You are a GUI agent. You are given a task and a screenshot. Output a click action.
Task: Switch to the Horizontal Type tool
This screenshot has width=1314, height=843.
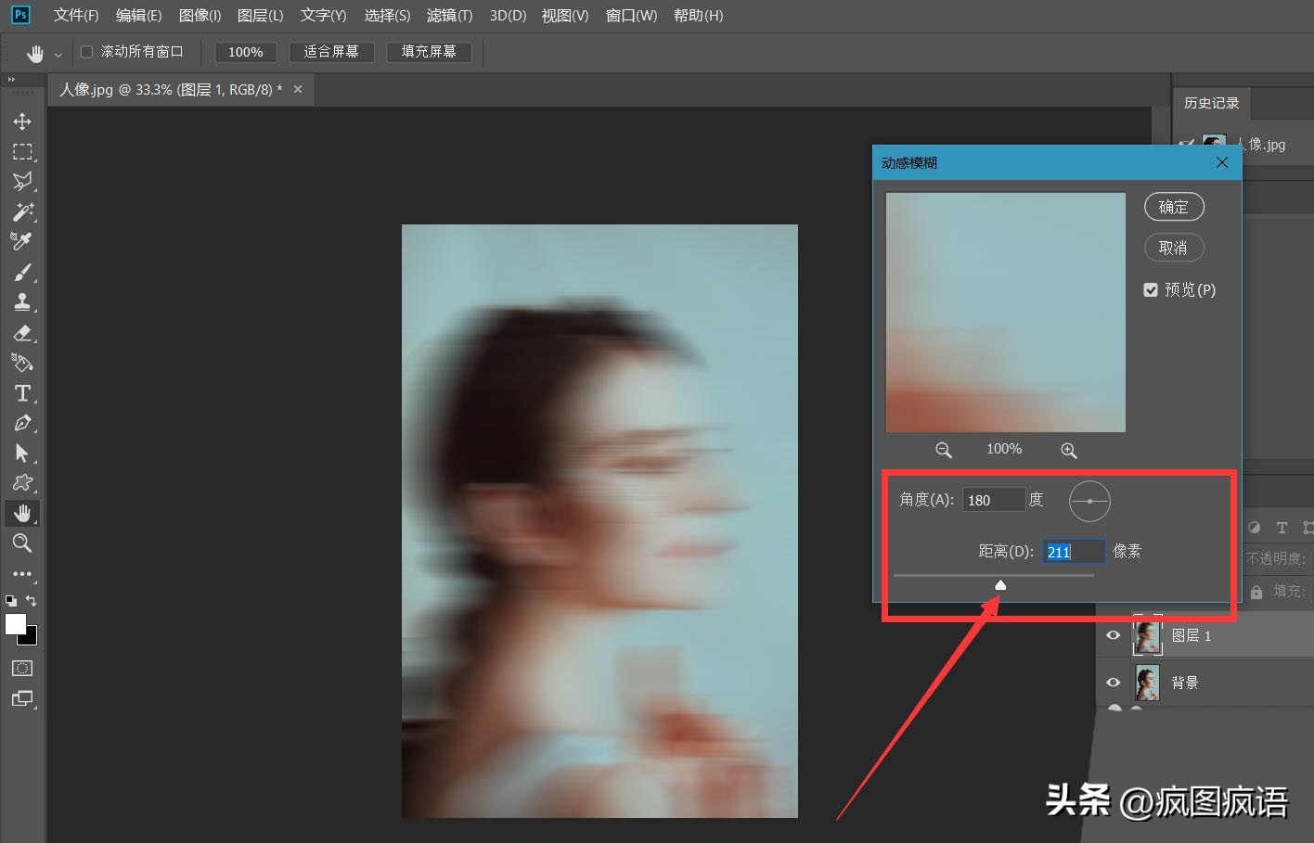coord(22,393)
